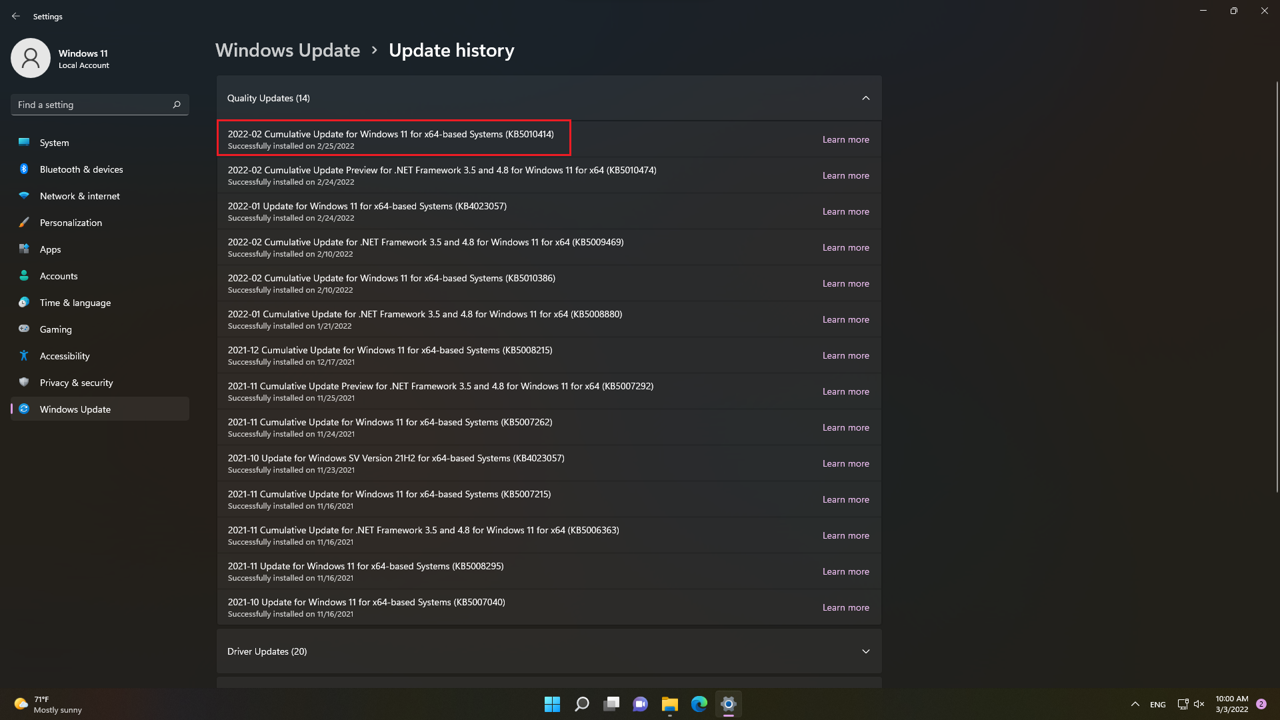This screenshot has width=1280, height=720.
Task: Learn more about KB5006363
Action: (x=845, y=535)
